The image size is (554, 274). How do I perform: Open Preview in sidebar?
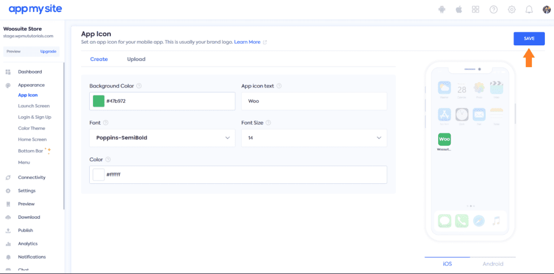coord(27,204)
